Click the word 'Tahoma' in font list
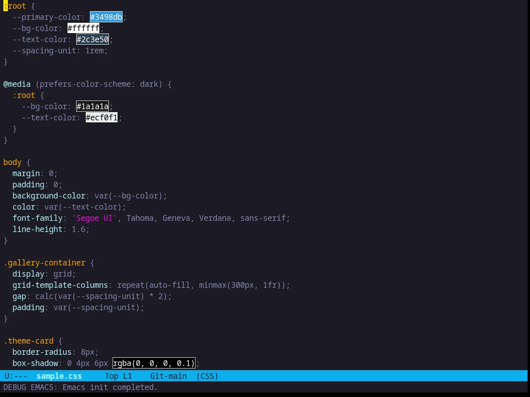 (140, 218)
